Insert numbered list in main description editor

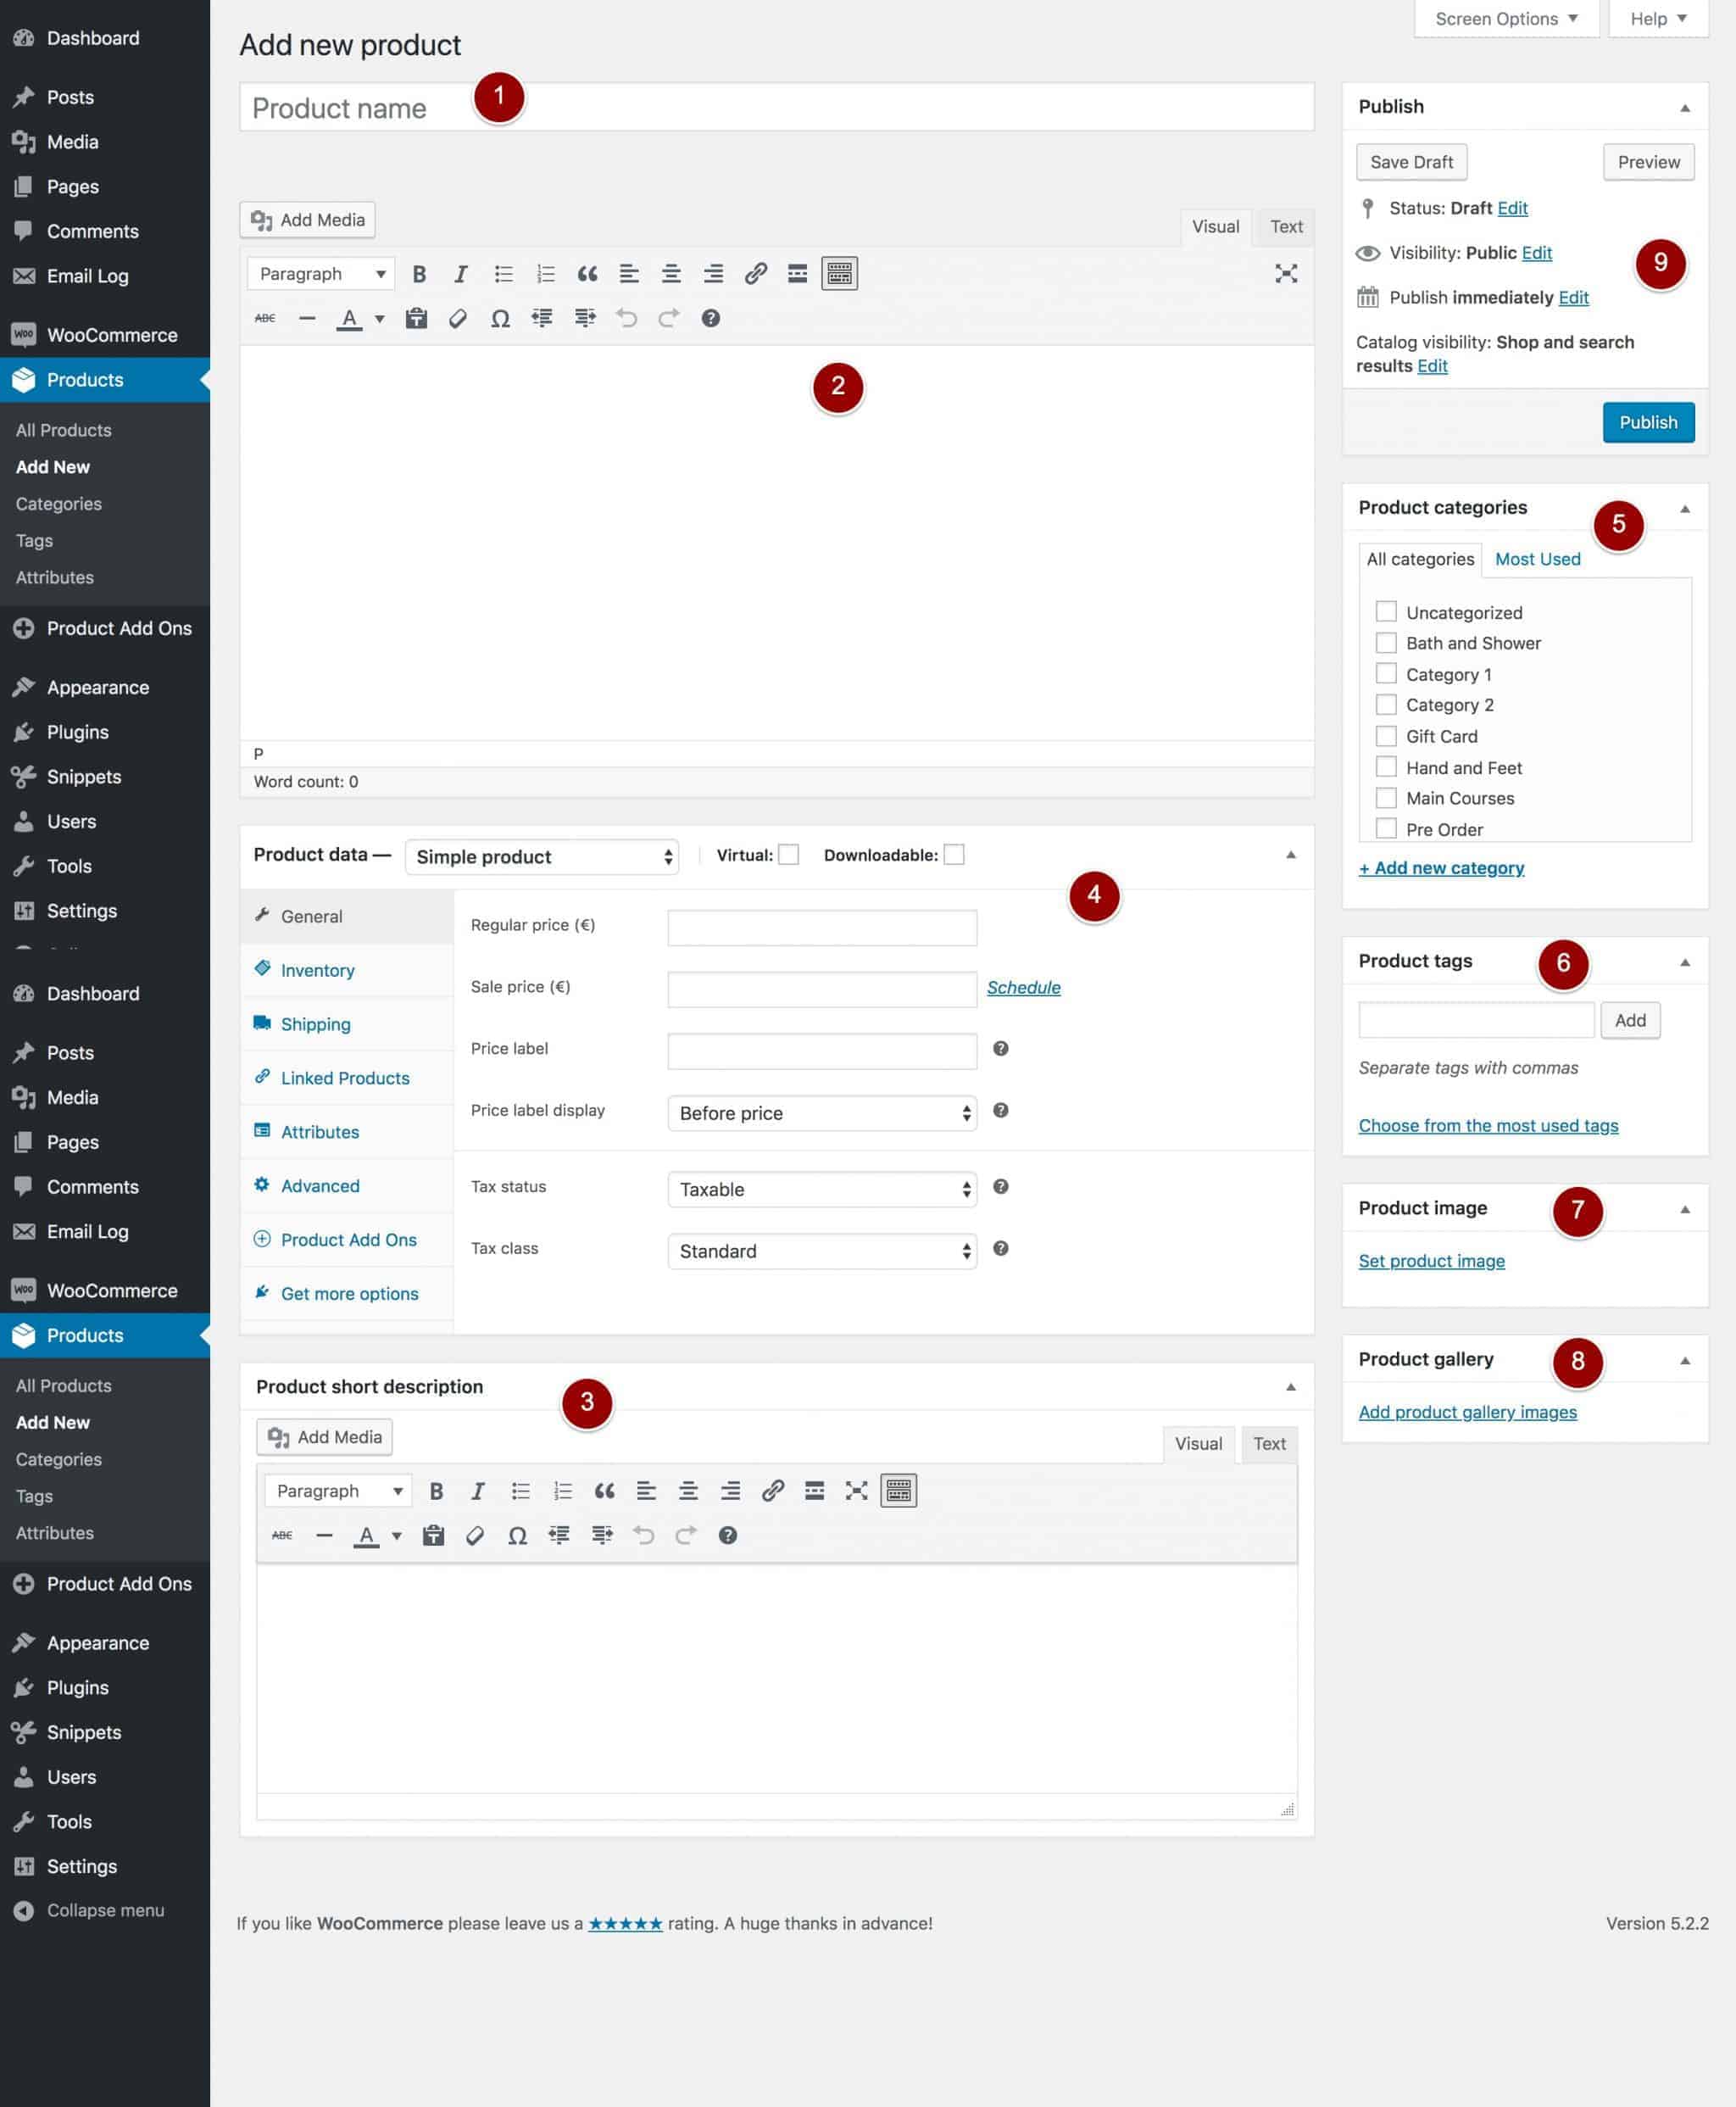(545, 273)
